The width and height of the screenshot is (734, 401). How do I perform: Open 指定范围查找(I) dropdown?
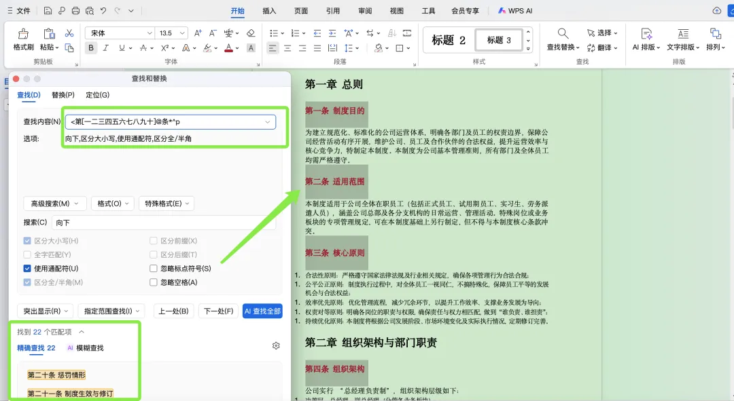111,311
